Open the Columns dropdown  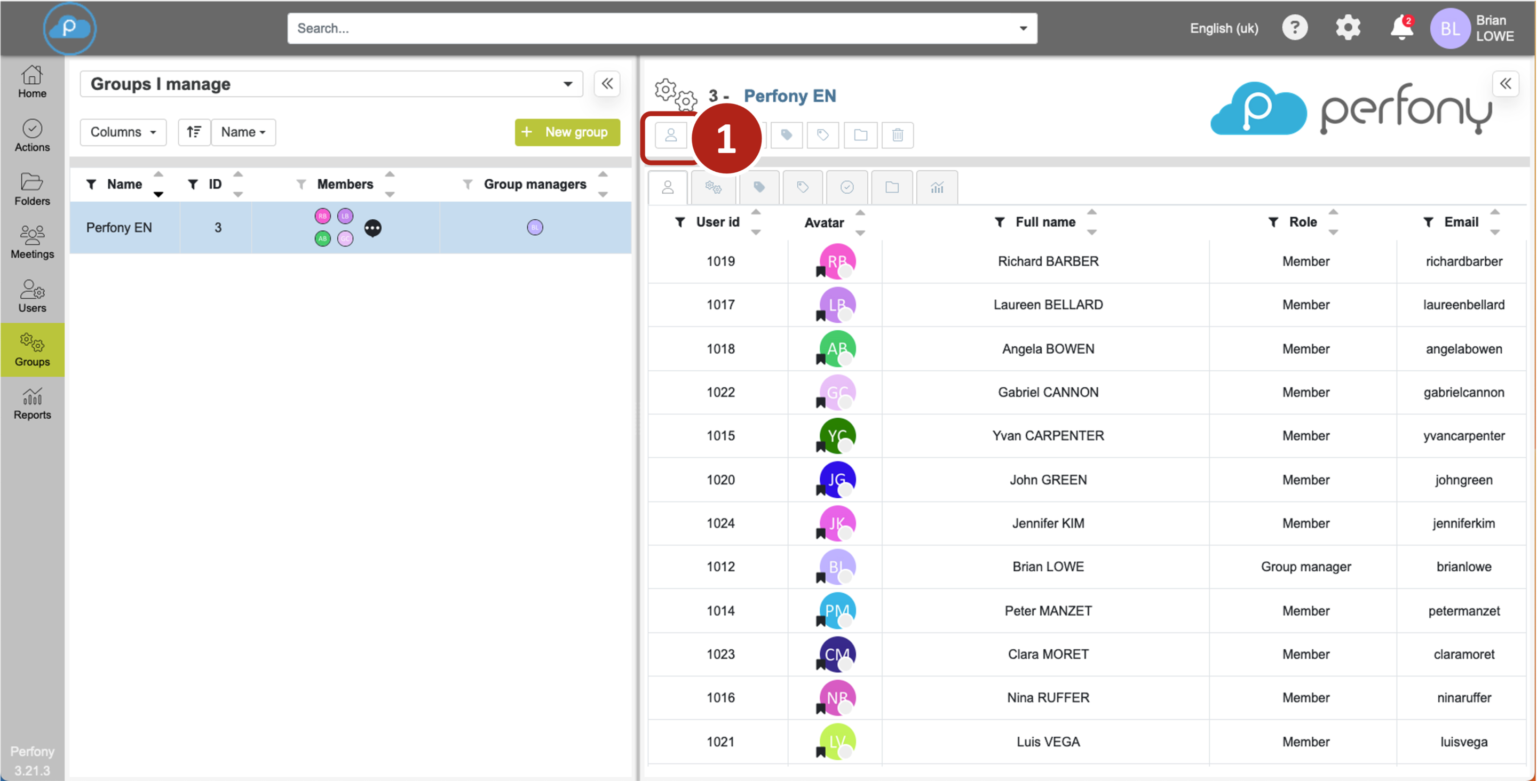pos(123,132)
